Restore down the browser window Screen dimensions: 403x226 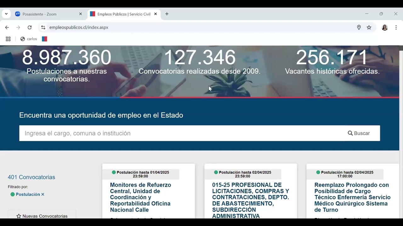tap(381, 14)
